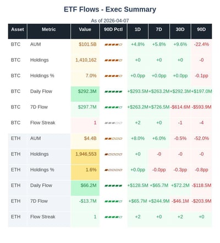Click ETH Flow Streak percentile bar indicator

[113, 217]
